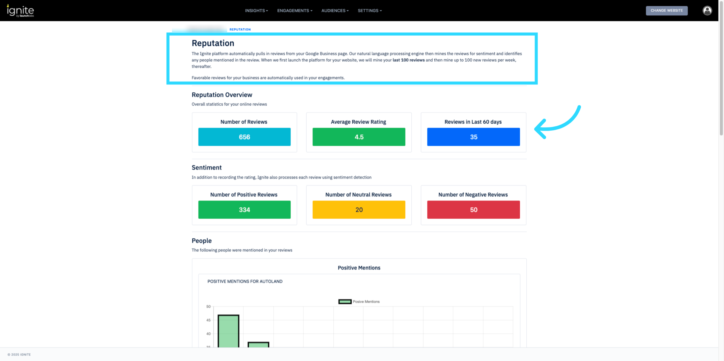
Task: Open the user profile avatar icon
Action: click(707, 11)
